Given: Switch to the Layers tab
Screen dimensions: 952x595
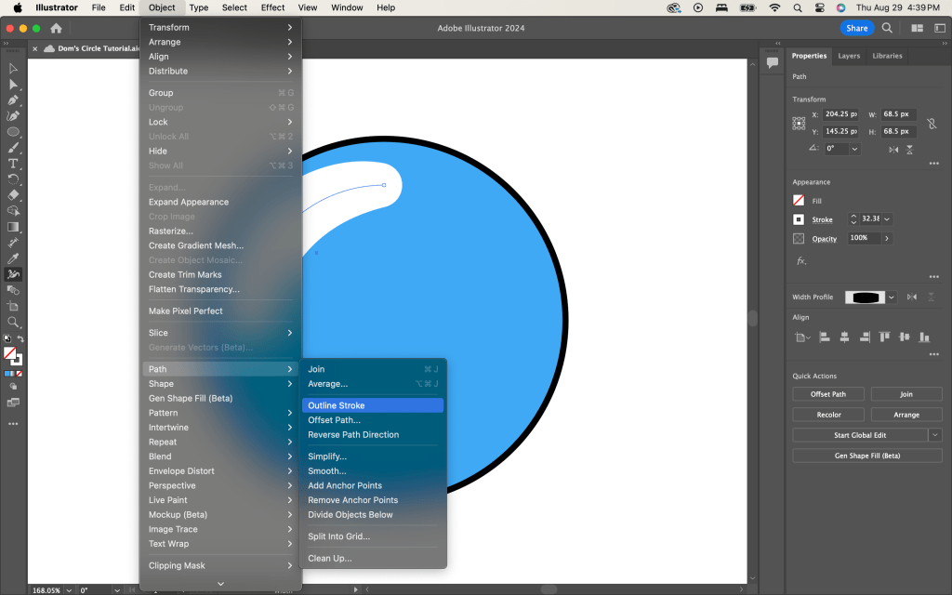Looking at the screenshot, I should [849, 56].
